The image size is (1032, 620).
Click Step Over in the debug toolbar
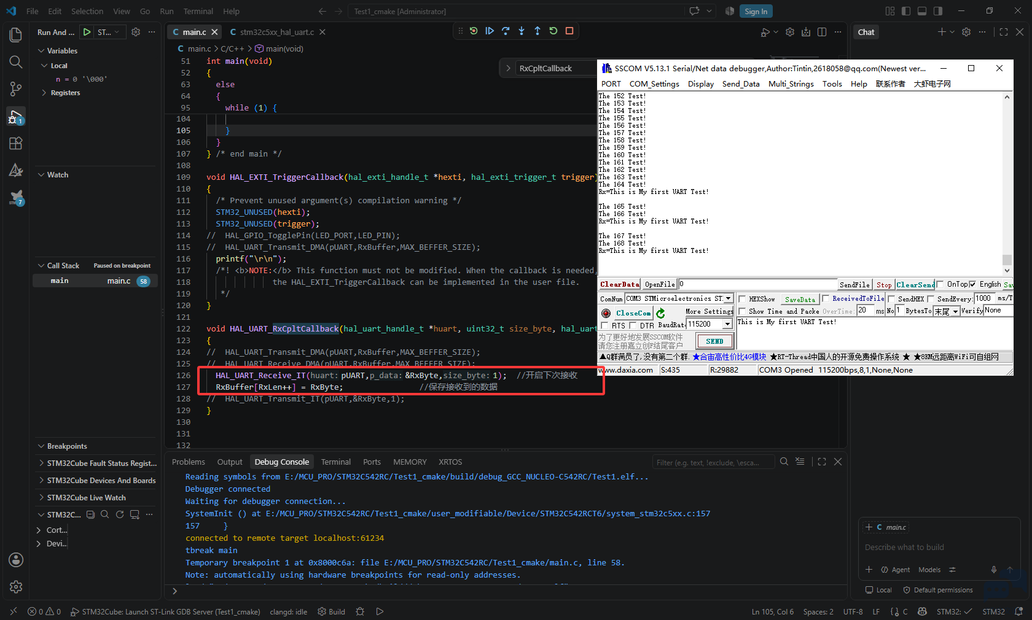coord(506,31)
